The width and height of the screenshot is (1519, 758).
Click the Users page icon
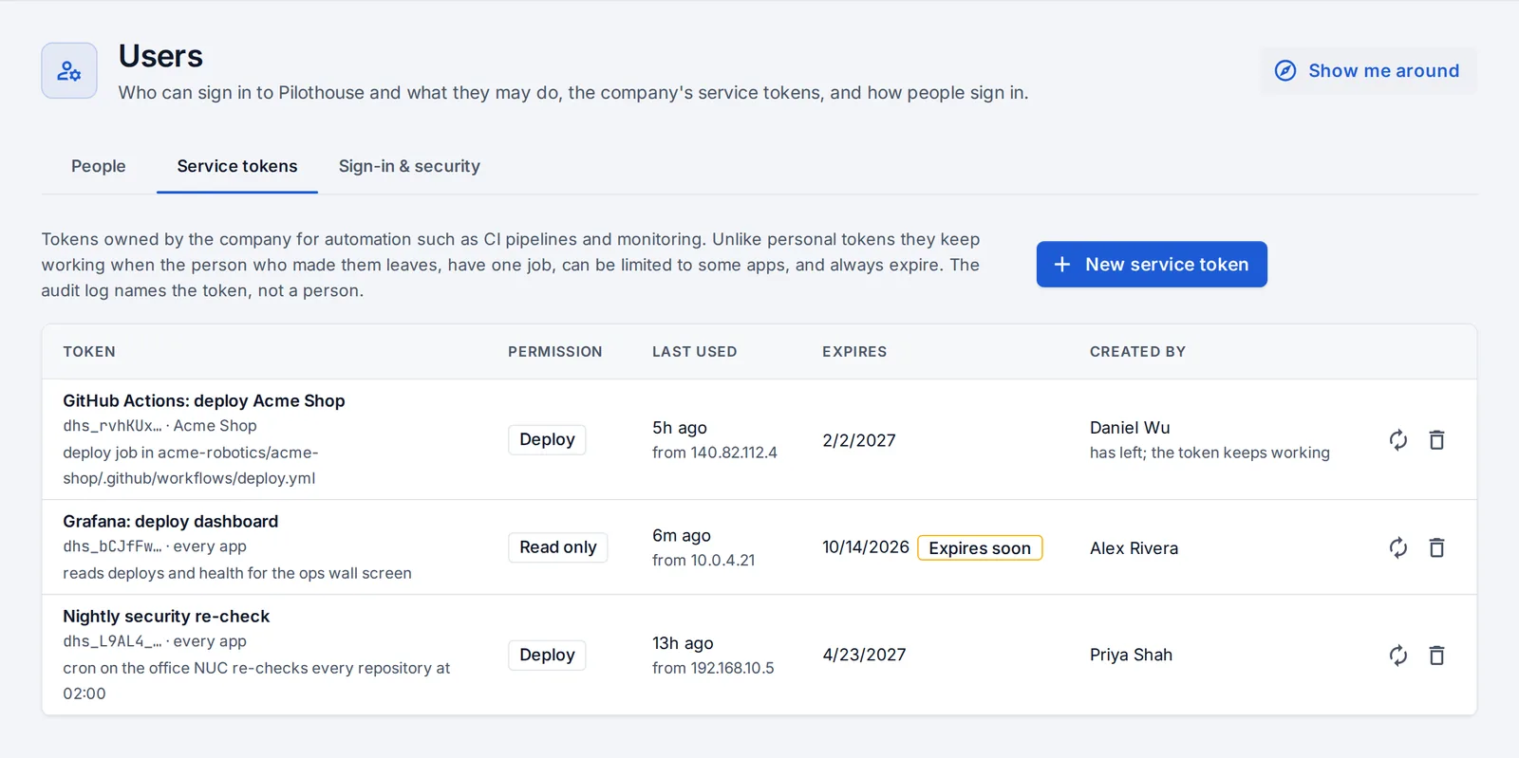69,70
